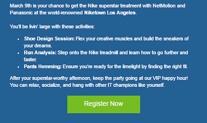
Task: Click the words Nike treadmill
Action: tap(103, 53)
